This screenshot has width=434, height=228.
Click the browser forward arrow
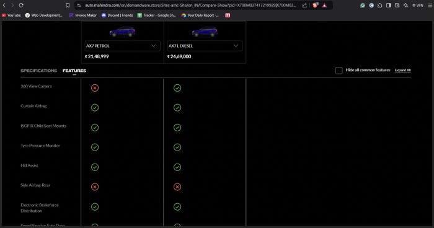12,5
